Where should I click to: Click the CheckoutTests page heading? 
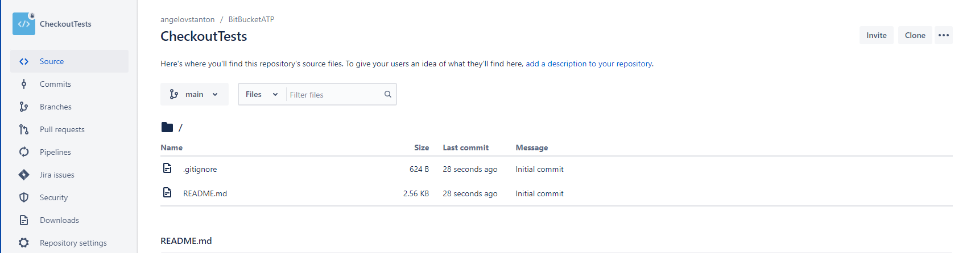tap(204, 36)
